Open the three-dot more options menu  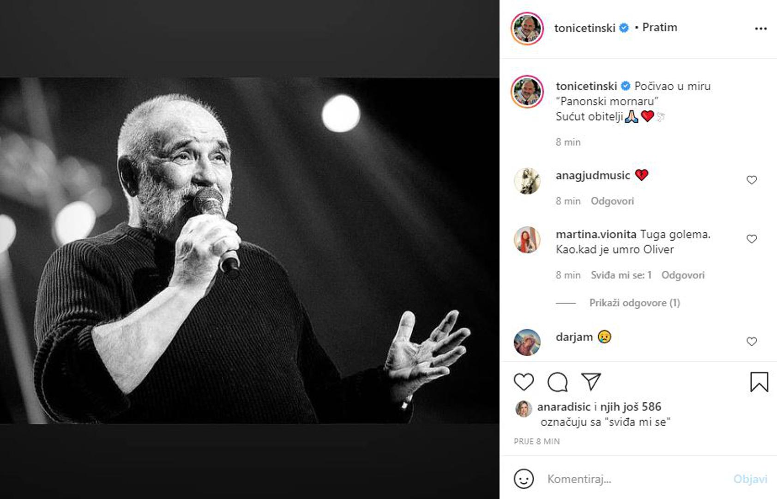click(760, 29)
